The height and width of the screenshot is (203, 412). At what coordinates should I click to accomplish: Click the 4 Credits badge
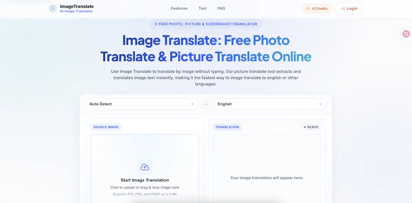click(317, 8)
